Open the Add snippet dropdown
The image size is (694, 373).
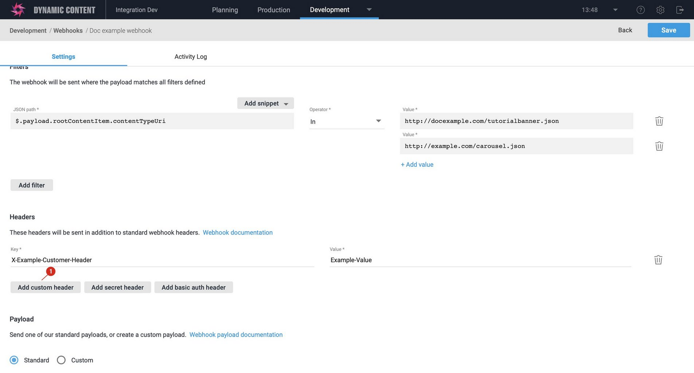coord(265,103)
